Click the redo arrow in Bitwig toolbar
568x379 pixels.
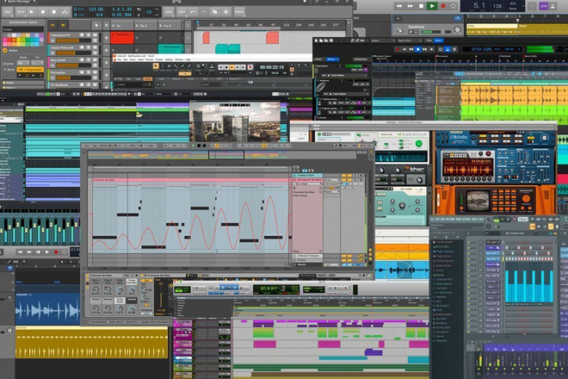tap(204, 11)
